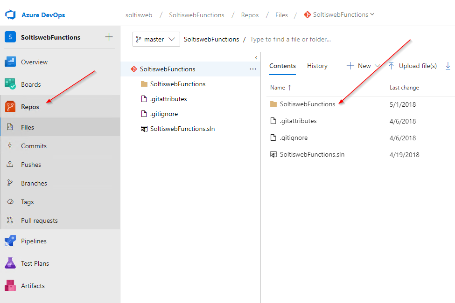The image size is (455, 303).
Task: Add new item with plus icon beside project name
Action: pos(109,37)
